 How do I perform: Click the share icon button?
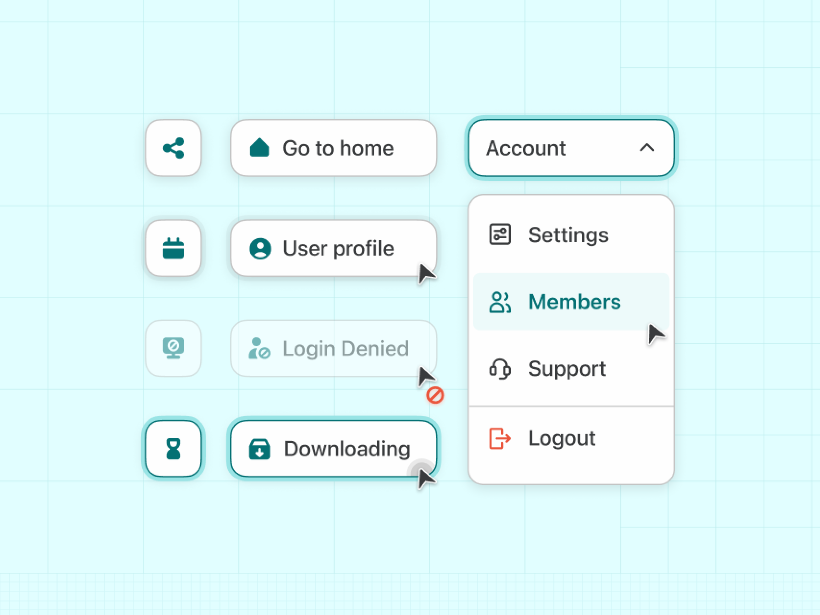point(173,148)
